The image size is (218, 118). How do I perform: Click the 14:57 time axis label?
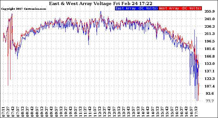tap(152, 112)
